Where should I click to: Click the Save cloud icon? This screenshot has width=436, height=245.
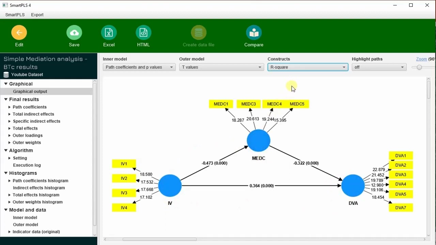[x=74, y=33]
